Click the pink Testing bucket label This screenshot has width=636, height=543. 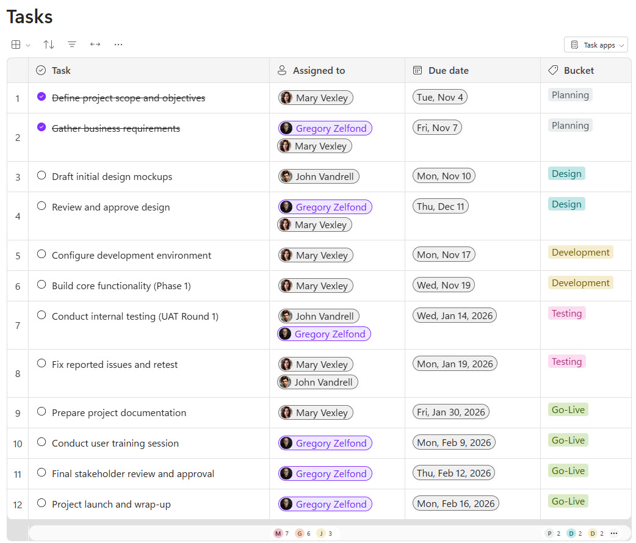(566, 313)
